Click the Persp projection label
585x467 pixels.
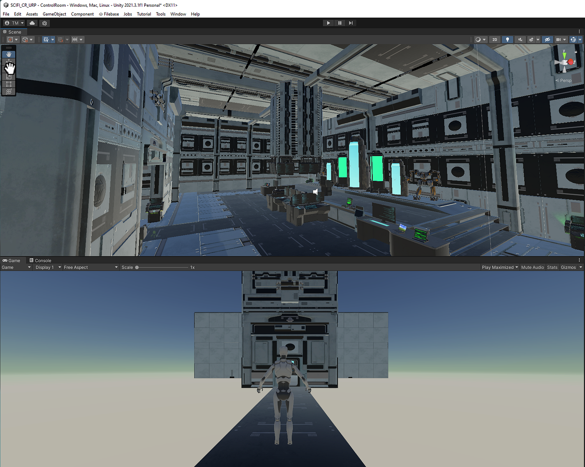pos(563,81)
